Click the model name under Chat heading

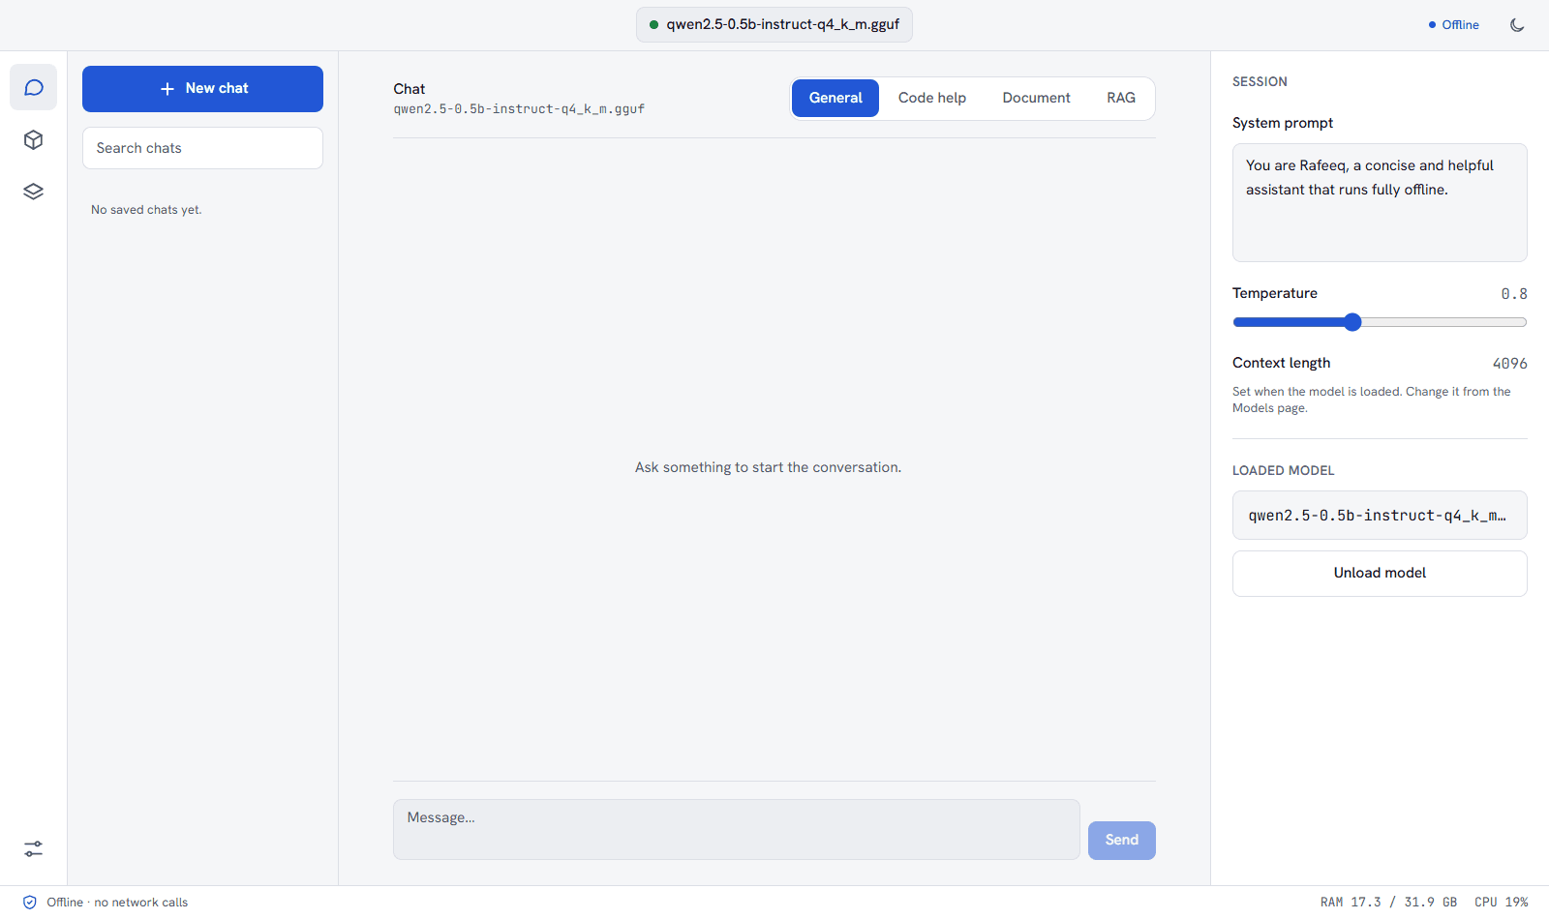pos(519,109)
